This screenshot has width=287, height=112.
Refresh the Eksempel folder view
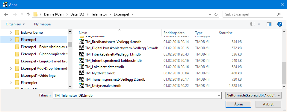[x=216, y=14]
